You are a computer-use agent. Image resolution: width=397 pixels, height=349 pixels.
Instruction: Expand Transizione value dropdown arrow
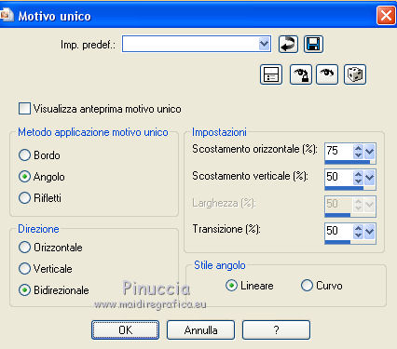click(x=370, y=232)
